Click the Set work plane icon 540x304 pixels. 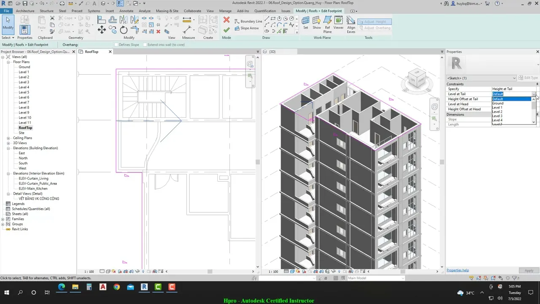[x=305, y=22]
